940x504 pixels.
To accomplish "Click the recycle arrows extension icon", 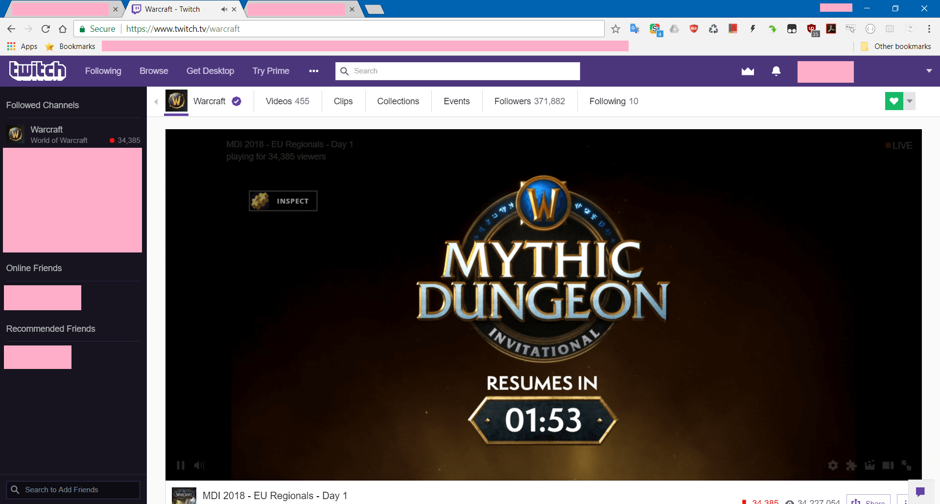I will coord(713,29).
